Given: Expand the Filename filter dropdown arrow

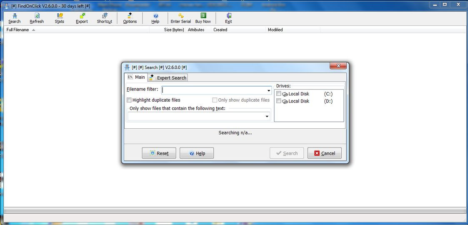Looking at the screenshot, I should 269,90.
